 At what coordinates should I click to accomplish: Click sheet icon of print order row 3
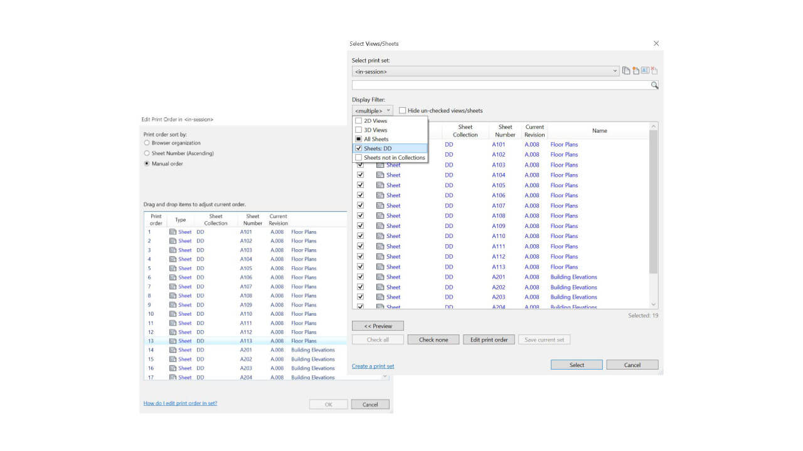tap(173, 250)
